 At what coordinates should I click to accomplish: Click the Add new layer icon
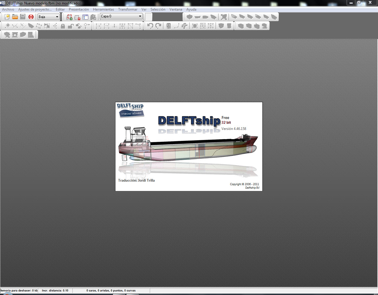click(x=69, y=17)
